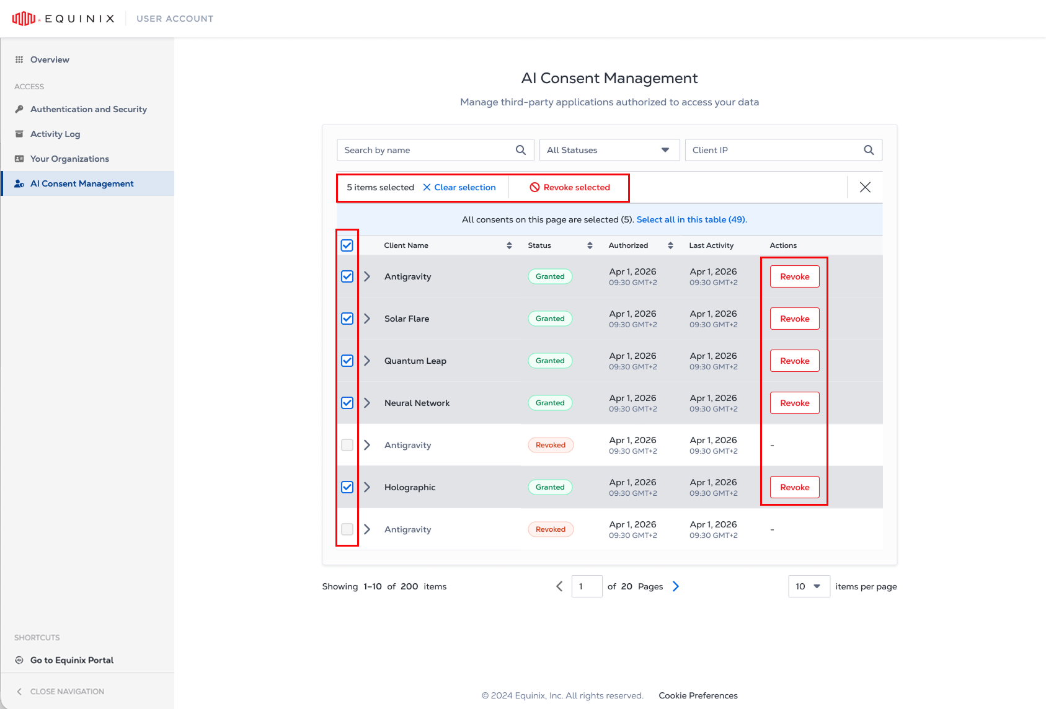Click Select all in this table link
Image resolution: width=1046 pixels, height=709 pixels.
(x=691, y=219)
